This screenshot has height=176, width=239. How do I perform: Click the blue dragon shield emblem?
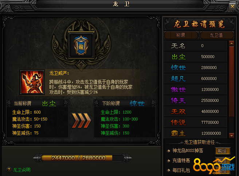pyautogui.click(x=81, y=45)
